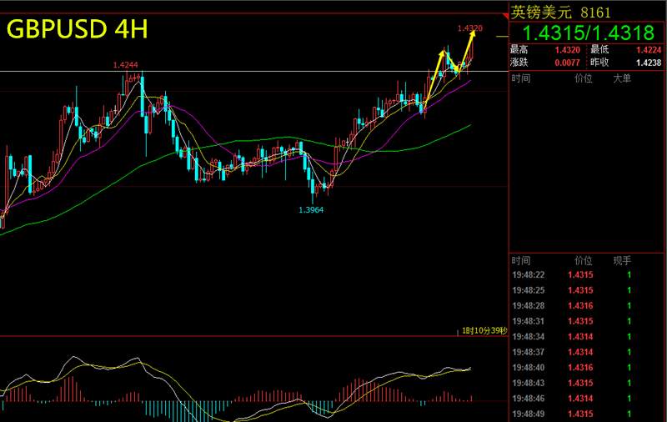Click the 1.3964 low label on chart
Screen dimensions: 667x422
pyautogui.click(x=311, y=209)
